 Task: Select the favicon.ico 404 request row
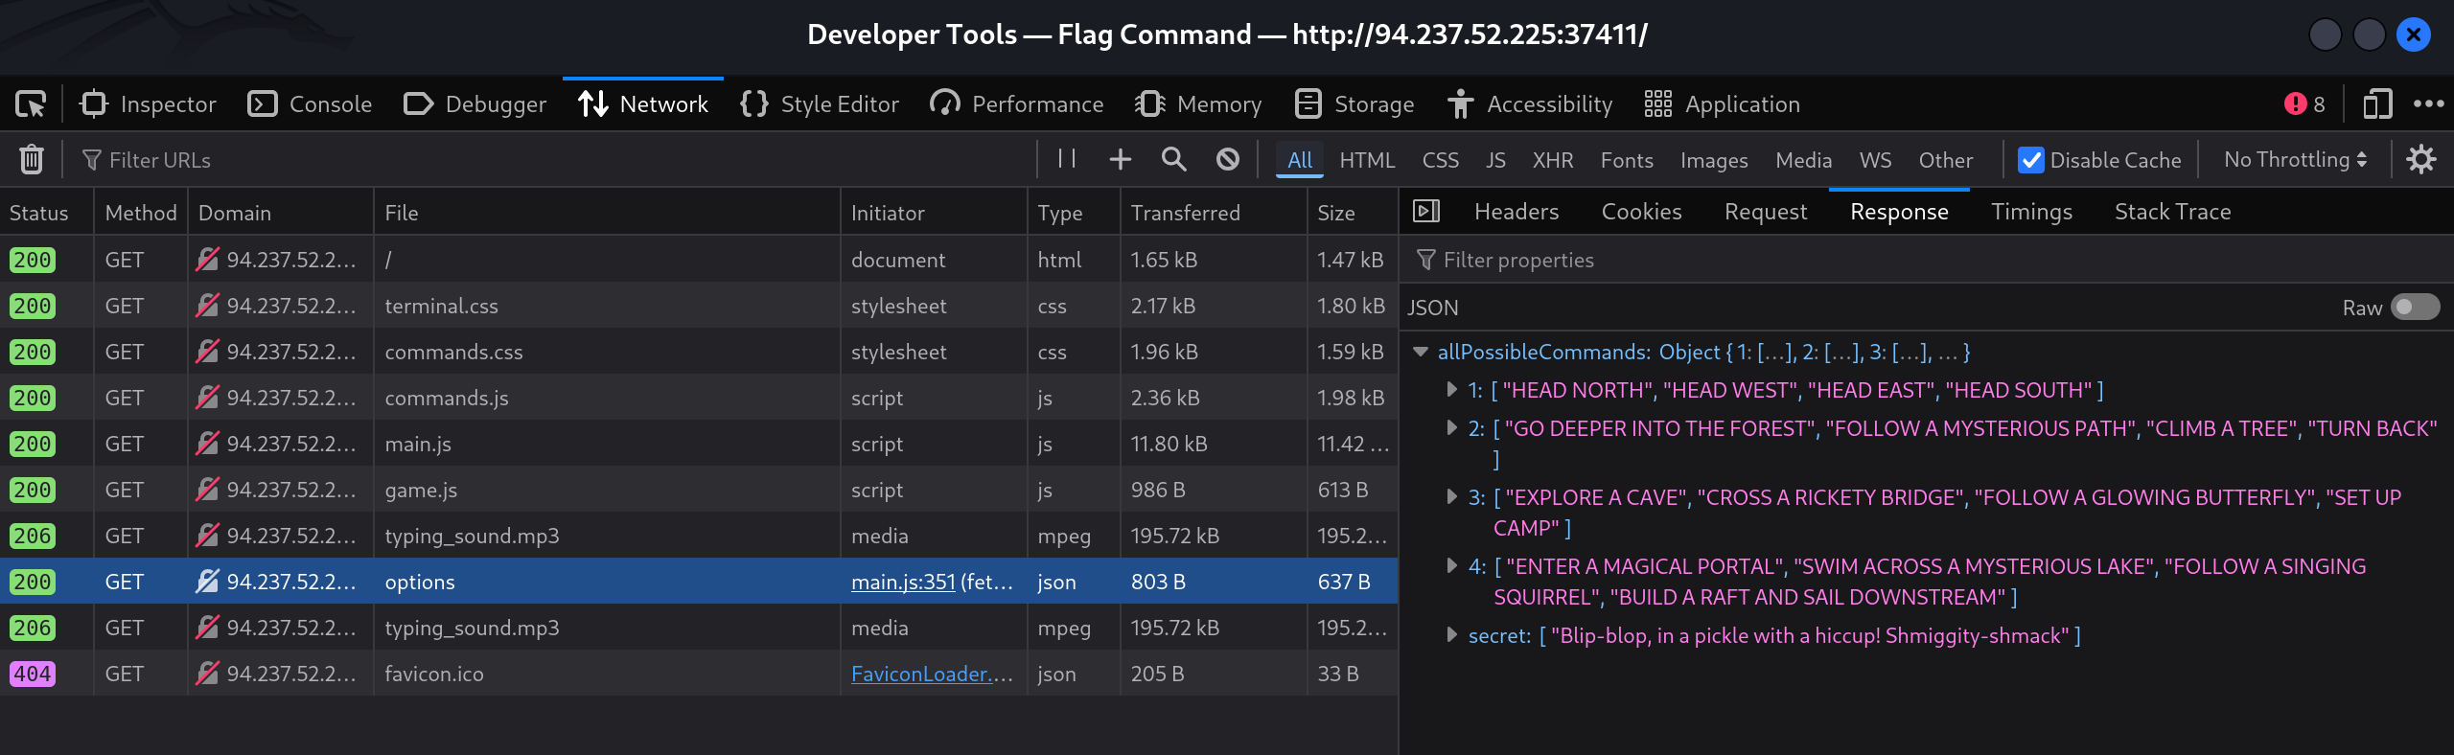click(x=699, y=674)
